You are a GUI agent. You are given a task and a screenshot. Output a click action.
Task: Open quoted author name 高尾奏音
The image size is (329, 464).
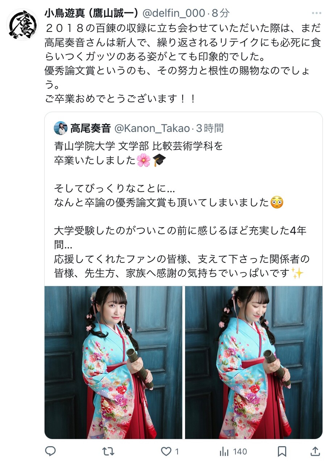(91, 128)
